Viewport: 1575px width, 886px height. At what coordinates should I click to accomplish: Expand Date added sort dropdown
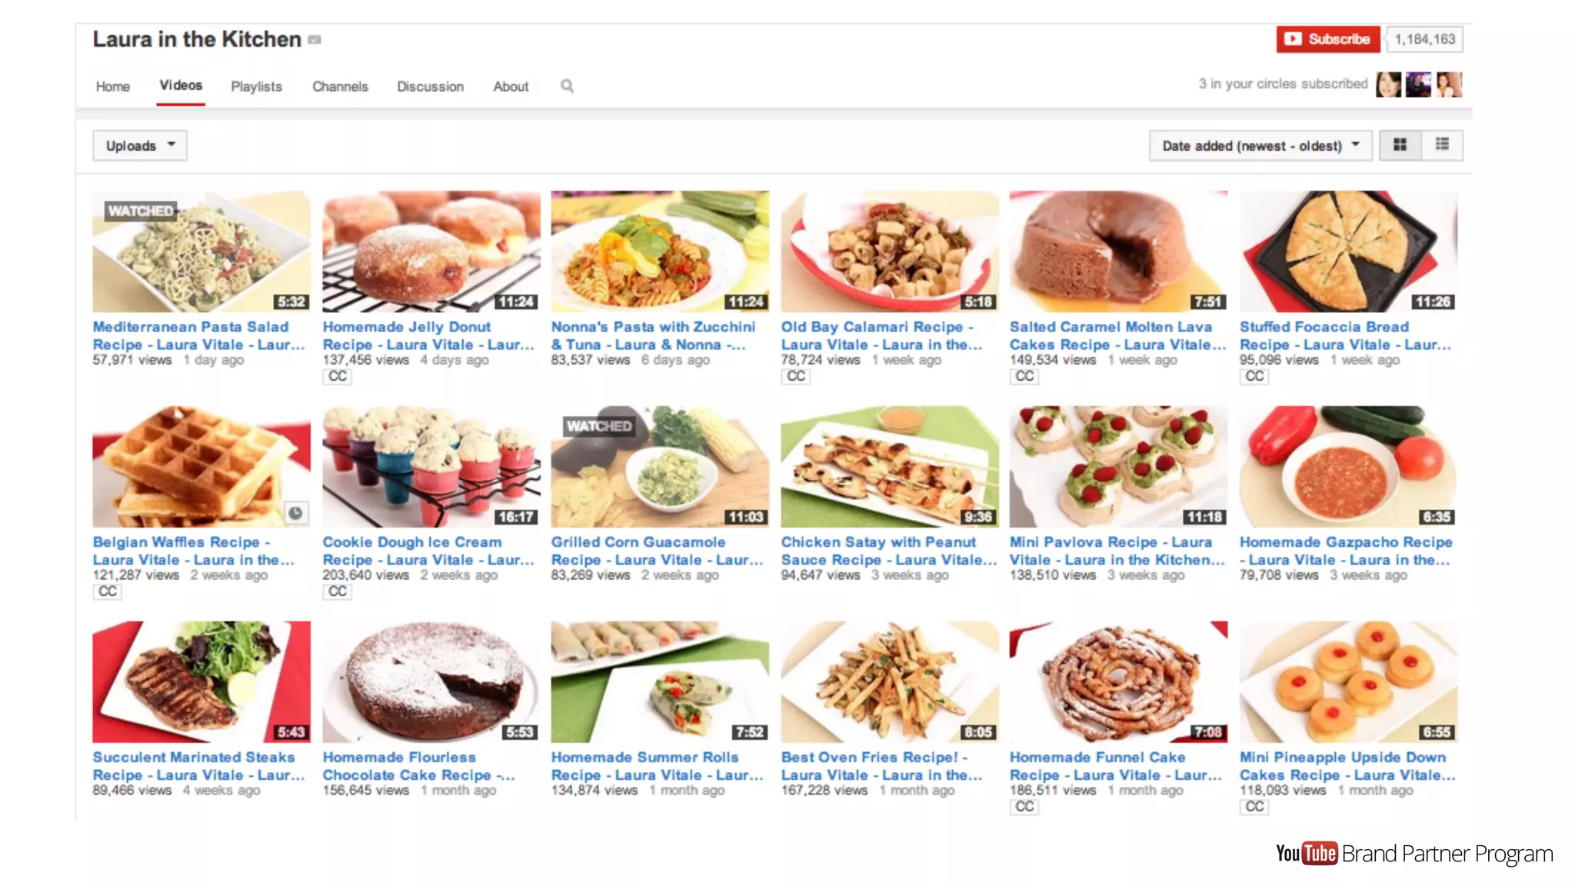click(x=1260, y=145)
